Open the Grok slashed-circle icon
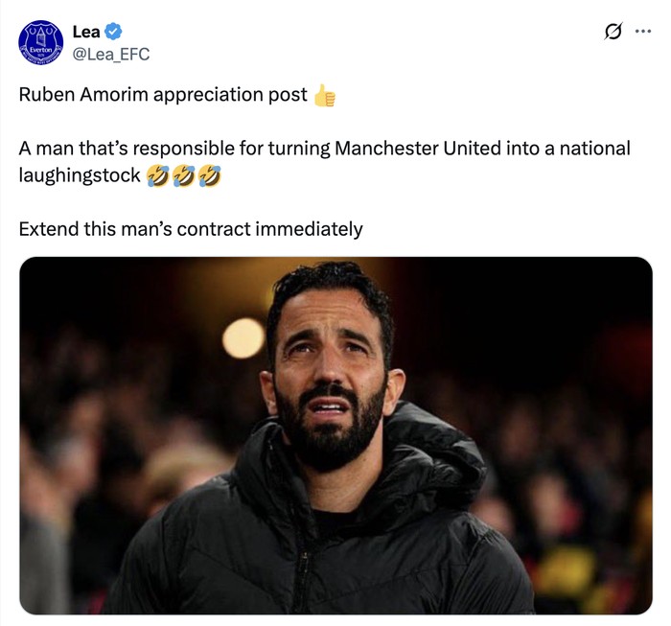The image size is (671, 626). point(613,32)
